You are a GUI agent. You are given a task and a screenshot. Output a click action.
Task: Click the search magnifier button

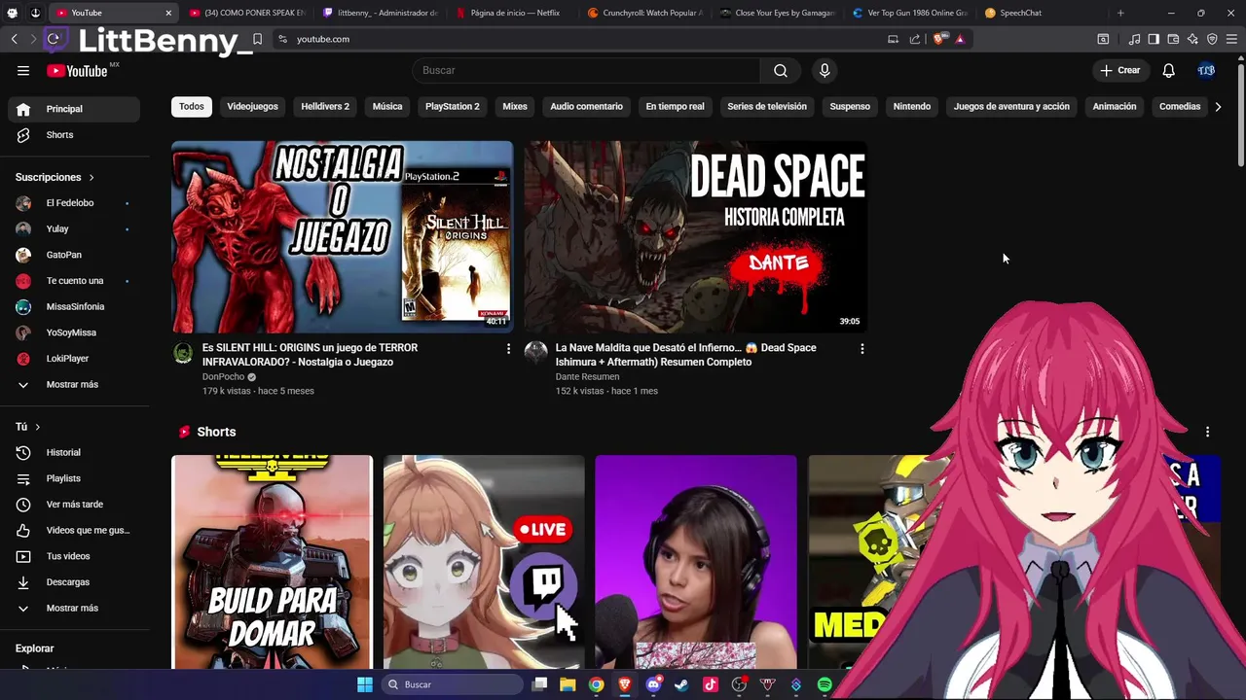point(781,70)
